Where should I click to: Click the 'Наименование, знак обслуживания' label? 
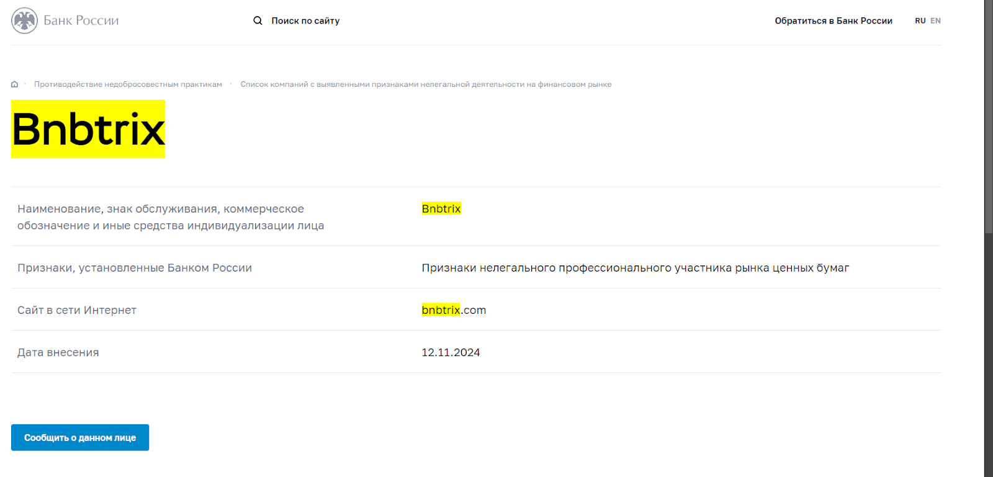pos(171,217)
